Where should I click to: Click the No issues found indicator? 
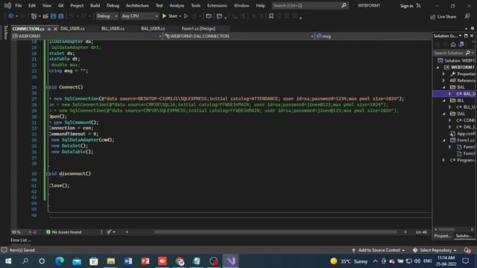63,232
